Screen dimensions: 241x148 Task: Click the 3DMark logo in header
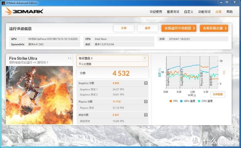point(24,11)
